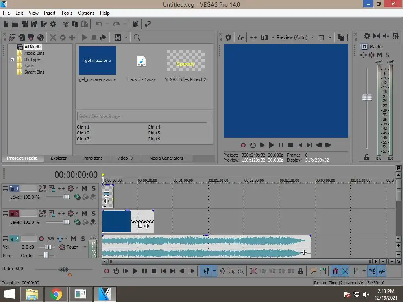Switch to the Transitions tab
This screenshot has width=403, height=302.
click(92, 158)
